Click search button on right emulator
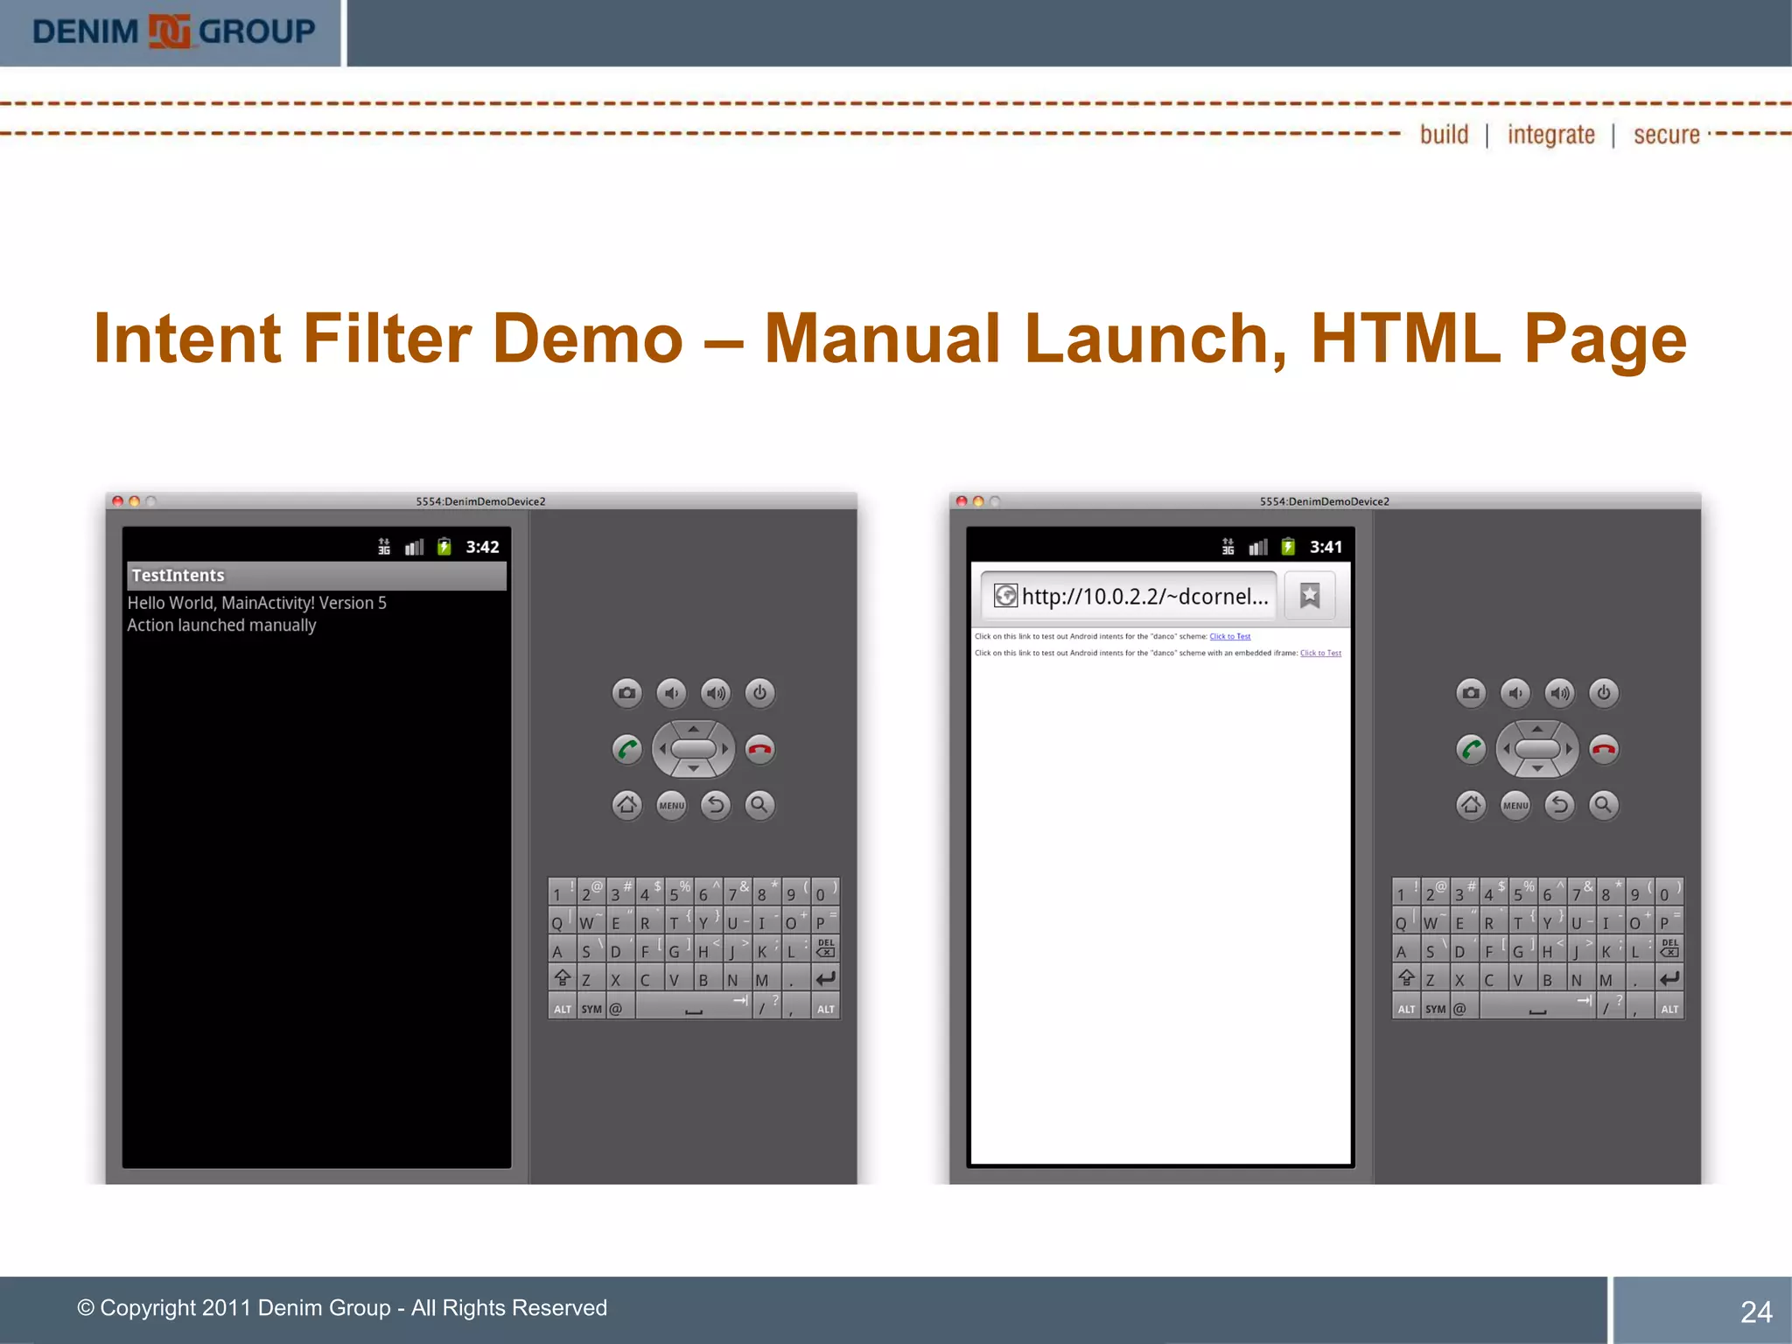The image size is (1792, 1344). [1604, 805]
